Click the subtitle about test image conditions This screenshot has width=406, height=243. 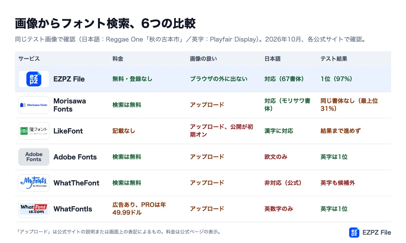(x=190, y=39)
